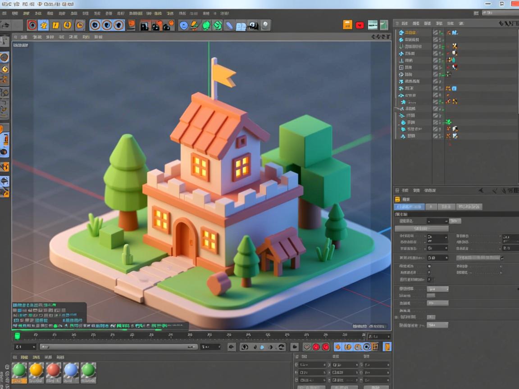
Task: Toggle visibility box of the top orange-highlighted object
Action: pos(436,32)
